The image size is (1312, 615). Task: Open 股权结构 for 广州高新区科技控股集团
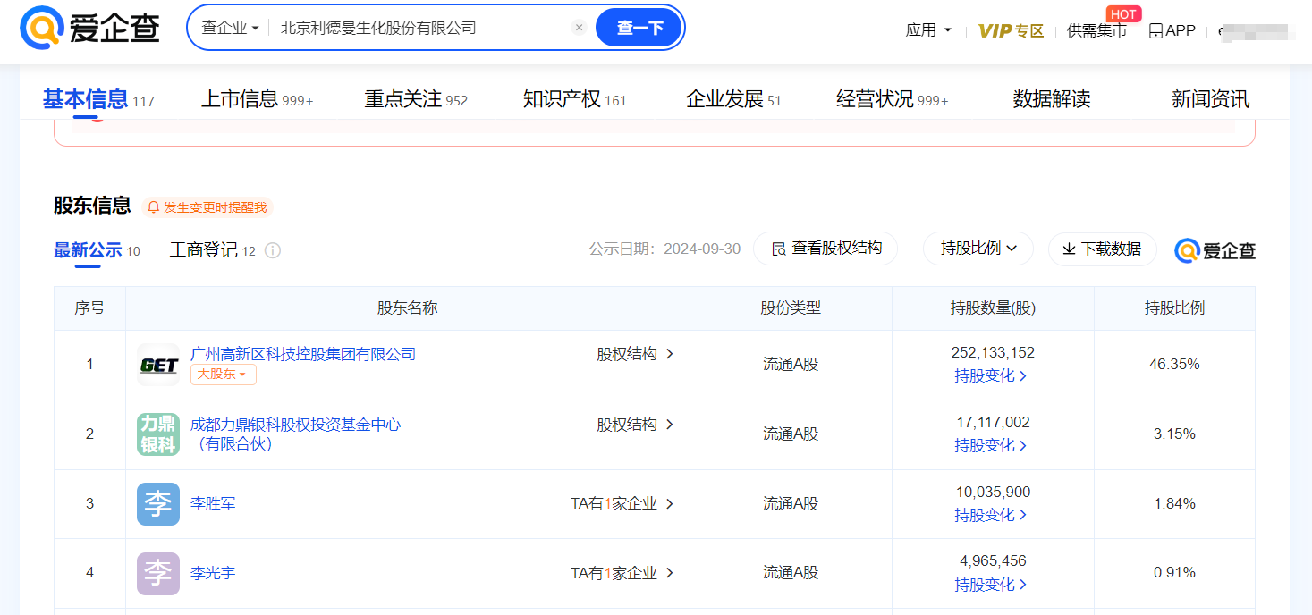(635, 354)
